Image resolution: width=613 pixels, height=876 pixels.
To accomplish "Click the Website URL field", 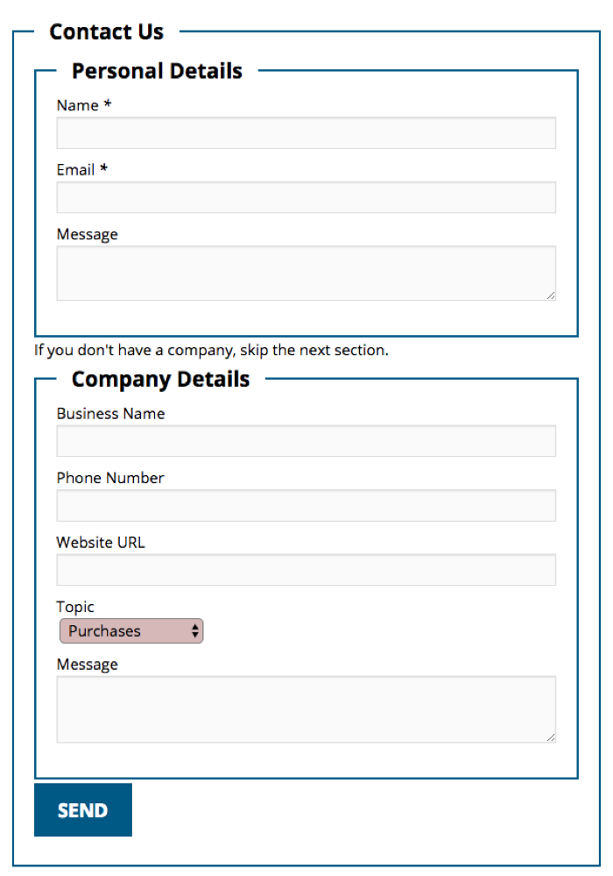I will click(306, 570).
